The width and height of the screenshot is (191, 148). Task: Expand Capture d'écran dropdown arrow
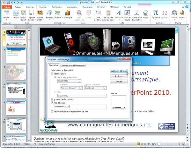pyautogui.click(x=35, y=20)
